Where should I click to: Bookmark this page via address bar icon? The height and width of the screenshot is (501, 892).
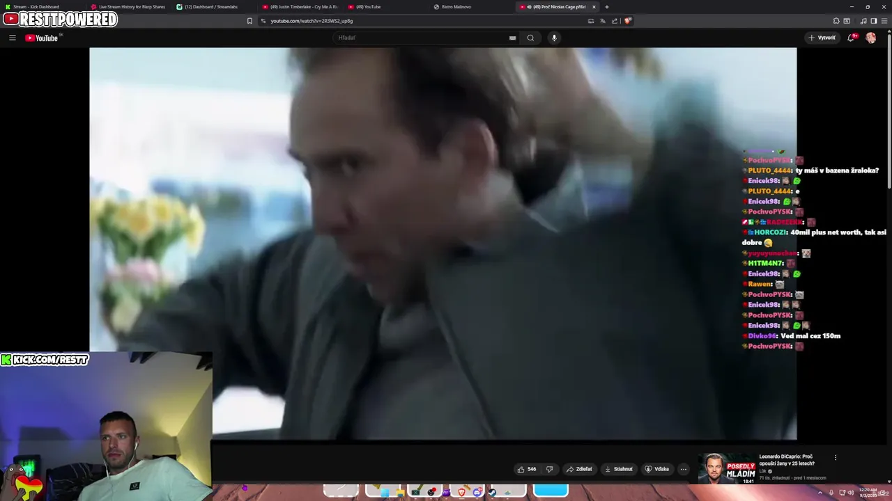249,21
